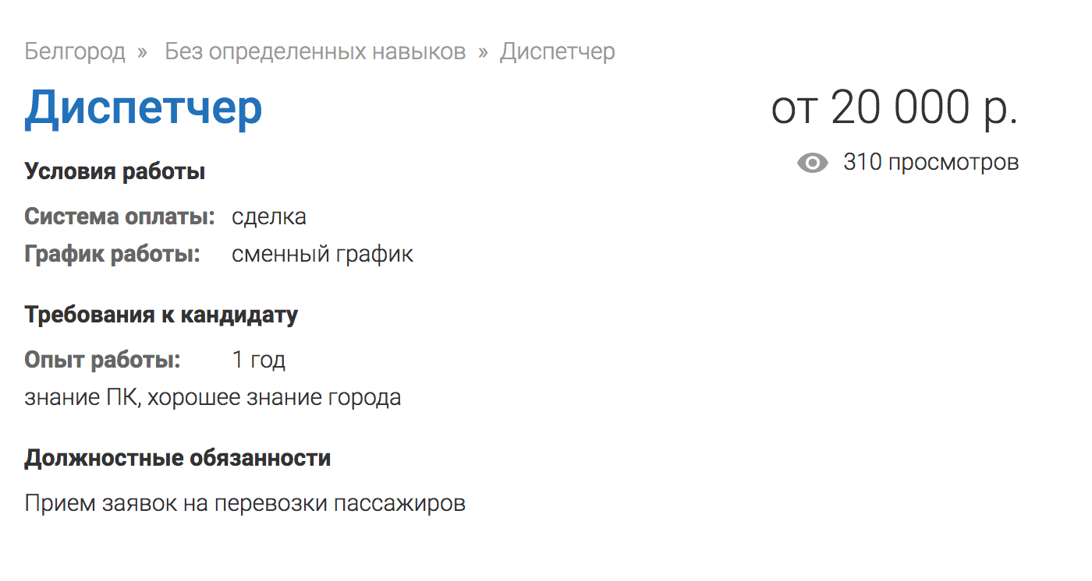The height and width of the screenshot is (581, 1092).
Task: Click the blue Диспетчер job title
Action: tap(144, 108)
